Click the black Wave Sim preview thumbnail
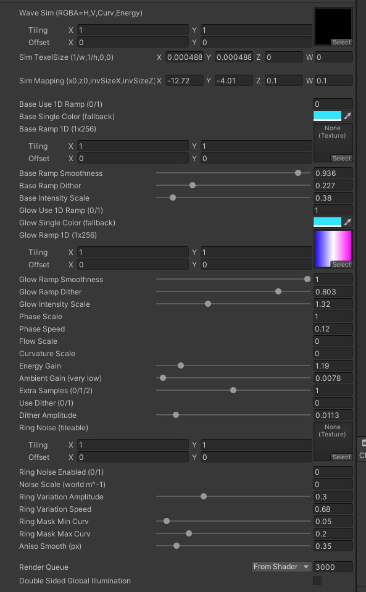 tap(333, 25)
